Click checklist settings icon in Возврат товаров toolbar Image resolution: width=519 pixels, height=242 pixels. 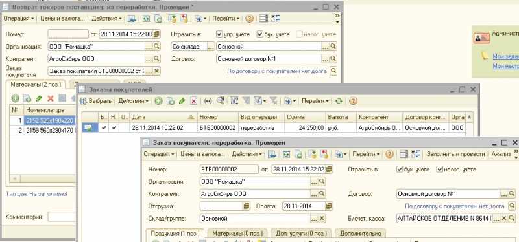point(275,19)
